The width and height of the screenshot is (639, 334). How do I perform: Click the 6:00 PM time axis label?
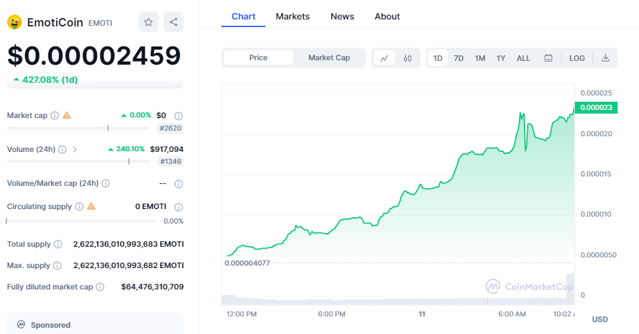pyautogui.click(x=331, y=314)
